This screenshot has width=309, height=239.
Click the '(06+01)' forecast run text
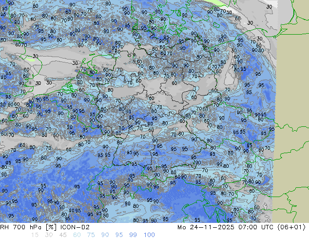(x=291, y=227)
